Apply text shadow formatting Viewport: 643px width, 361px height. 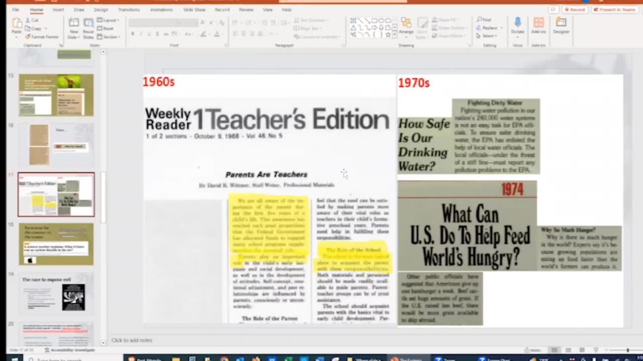pos(158,34)
